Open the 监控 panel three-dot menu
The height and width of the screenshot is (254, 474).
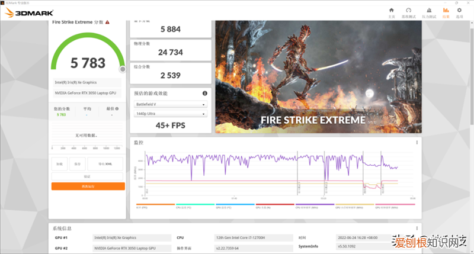(x=417, y=142)
